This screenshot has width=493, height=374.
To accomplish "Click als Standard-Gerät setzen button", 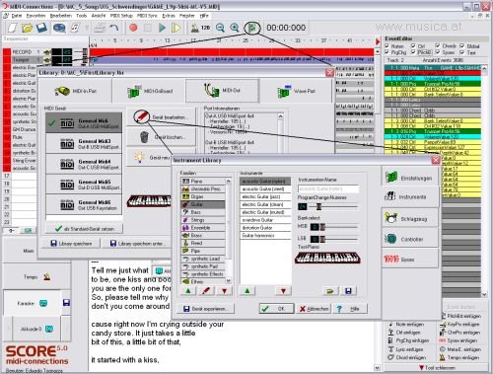I will 85,229.
